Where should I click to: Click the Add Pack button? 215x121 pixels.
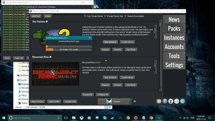(x=36, y=16)
